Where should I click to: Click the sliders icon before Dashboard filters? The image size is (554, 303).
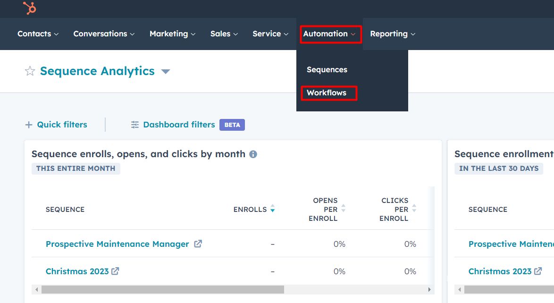point(135,125)
